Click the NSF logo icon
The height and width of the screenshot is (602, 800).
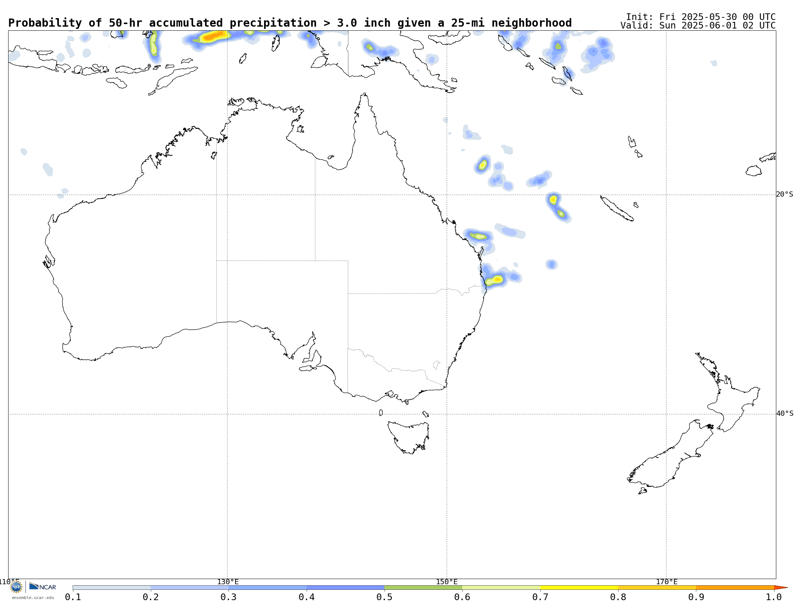pyautogui.click(x=16, y=586)
